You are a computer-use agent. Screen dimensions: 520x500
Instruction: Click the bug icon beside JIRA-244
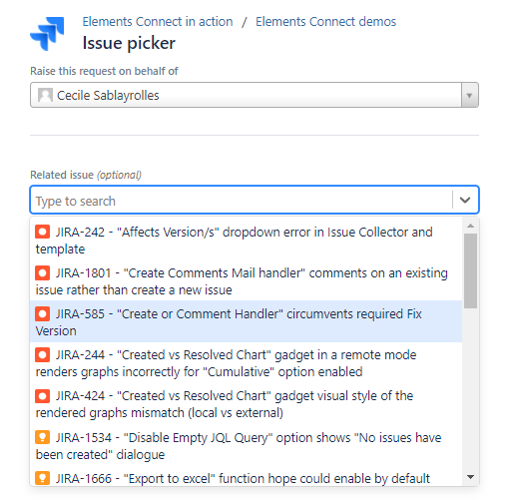pyautogui.click(x=43, y=354)
